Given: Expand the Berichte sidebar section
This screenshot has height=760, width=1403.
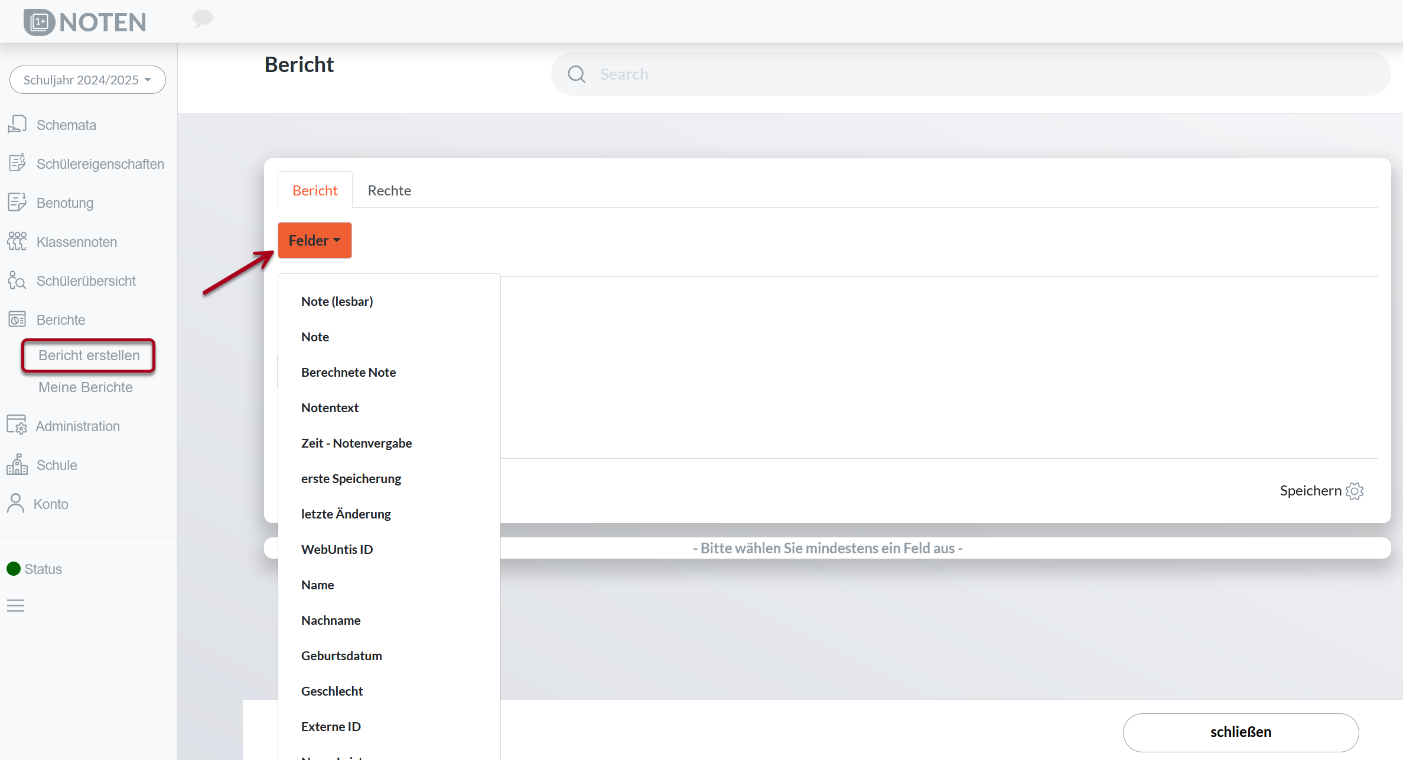Looking at the screenshot, I should coord(61,319).
